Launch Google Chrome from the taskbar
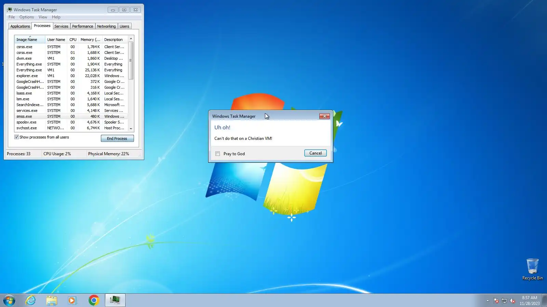547x307 pixels. pyautogui.click(x=94, y=300)
